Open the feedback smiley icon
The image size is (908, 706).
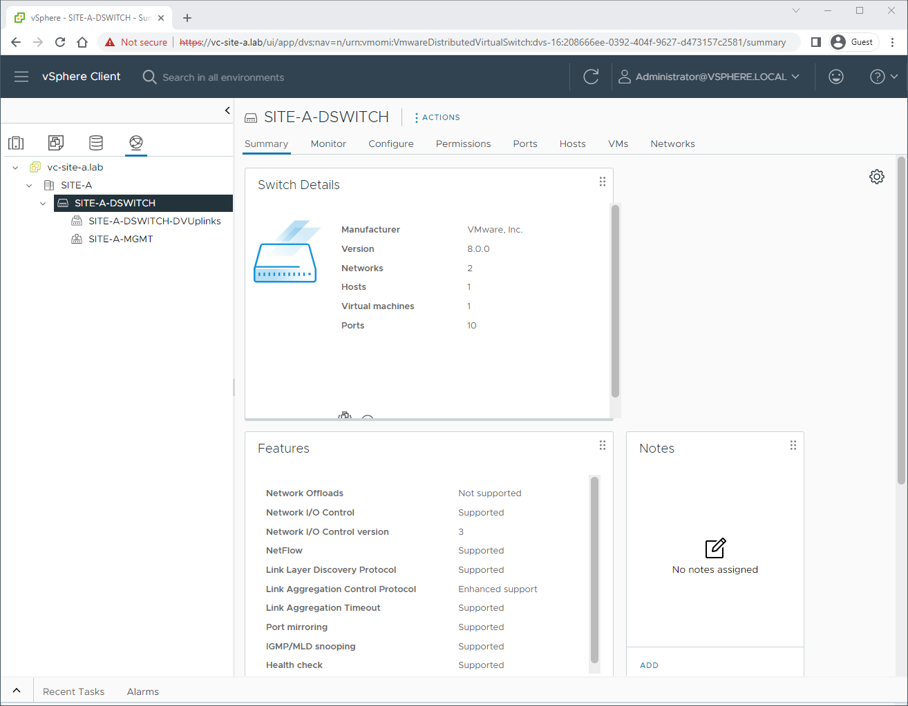[836, 77]
